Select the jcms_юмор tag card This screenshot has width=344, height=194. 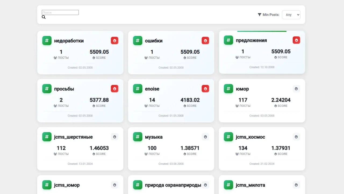click(80, 185)
